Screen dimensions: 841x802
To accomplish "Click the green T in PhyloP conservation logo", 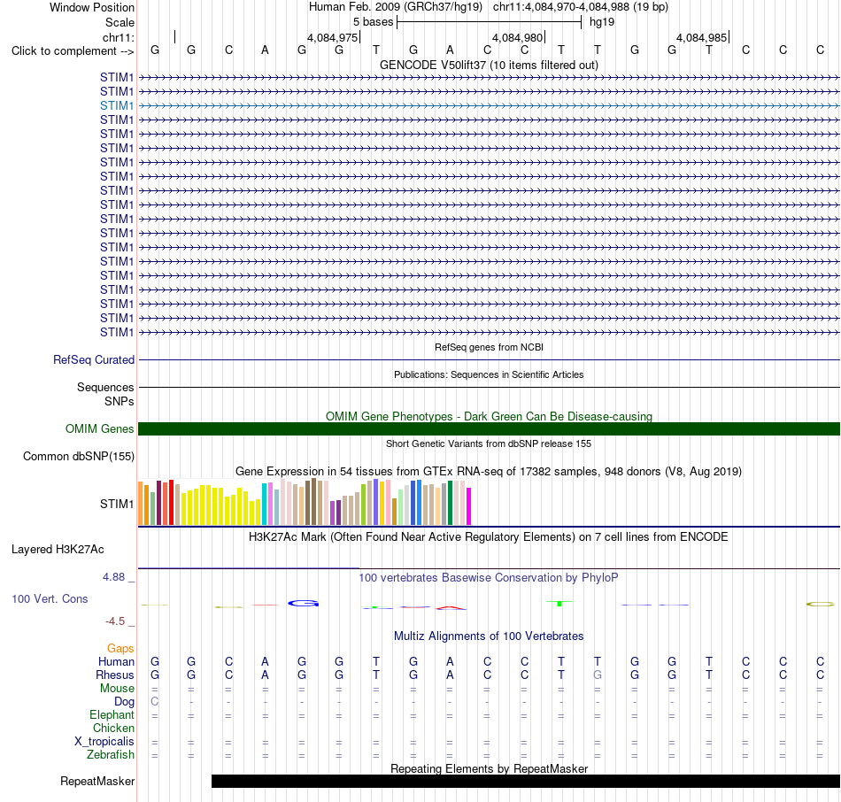I will coord(560,604).
